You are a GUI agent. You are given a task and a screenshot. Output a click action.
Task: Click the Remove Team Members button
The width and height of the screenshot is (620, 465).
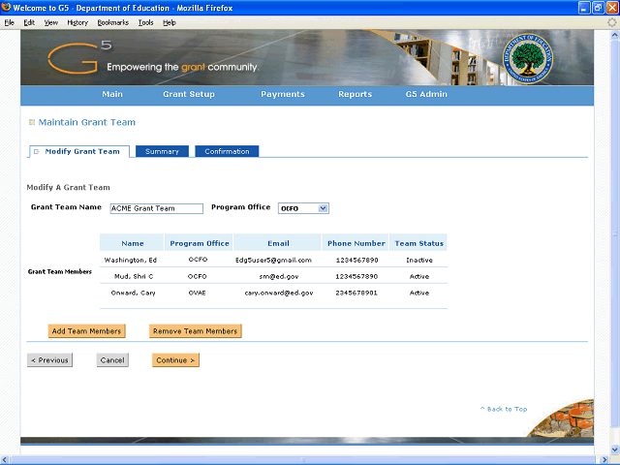tap(196, 331)
